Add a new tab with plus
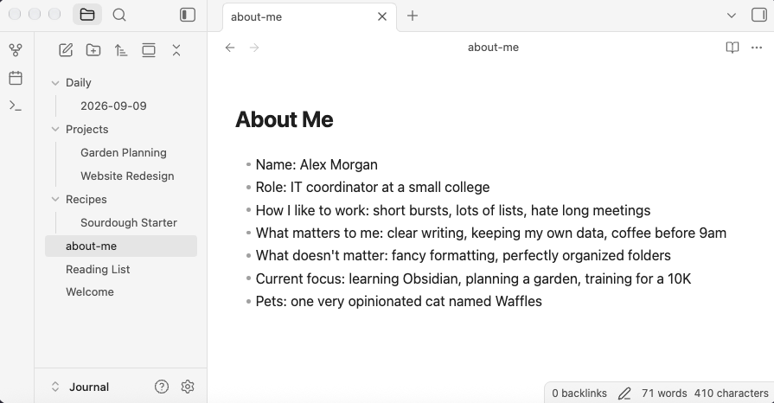 (413, 16)
